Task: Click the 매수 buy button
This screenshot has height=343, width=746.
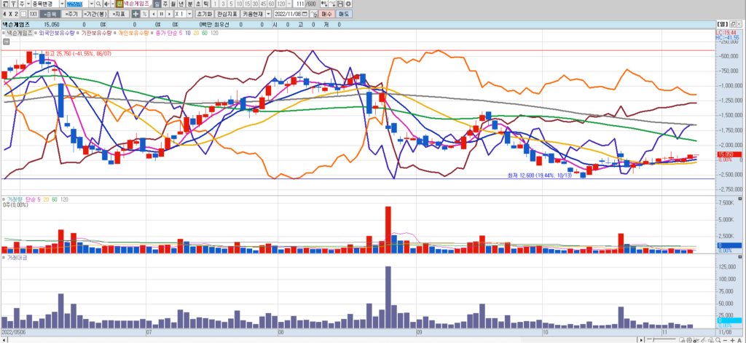Action: [326, 14]
